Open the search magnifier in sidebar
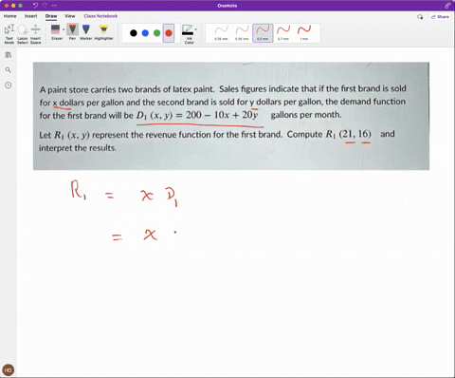Screen dimensions: 455x378 [x=9, y=70]
